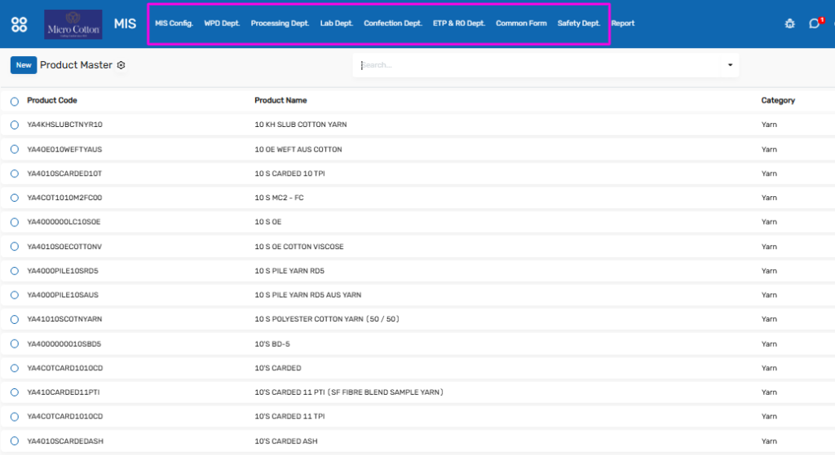
Task: Click into the Search input field
Action: [538, 65]
